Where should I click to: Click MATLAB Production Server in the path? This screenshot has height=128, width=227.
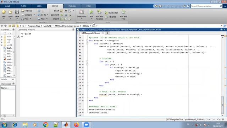click(67, 26)
